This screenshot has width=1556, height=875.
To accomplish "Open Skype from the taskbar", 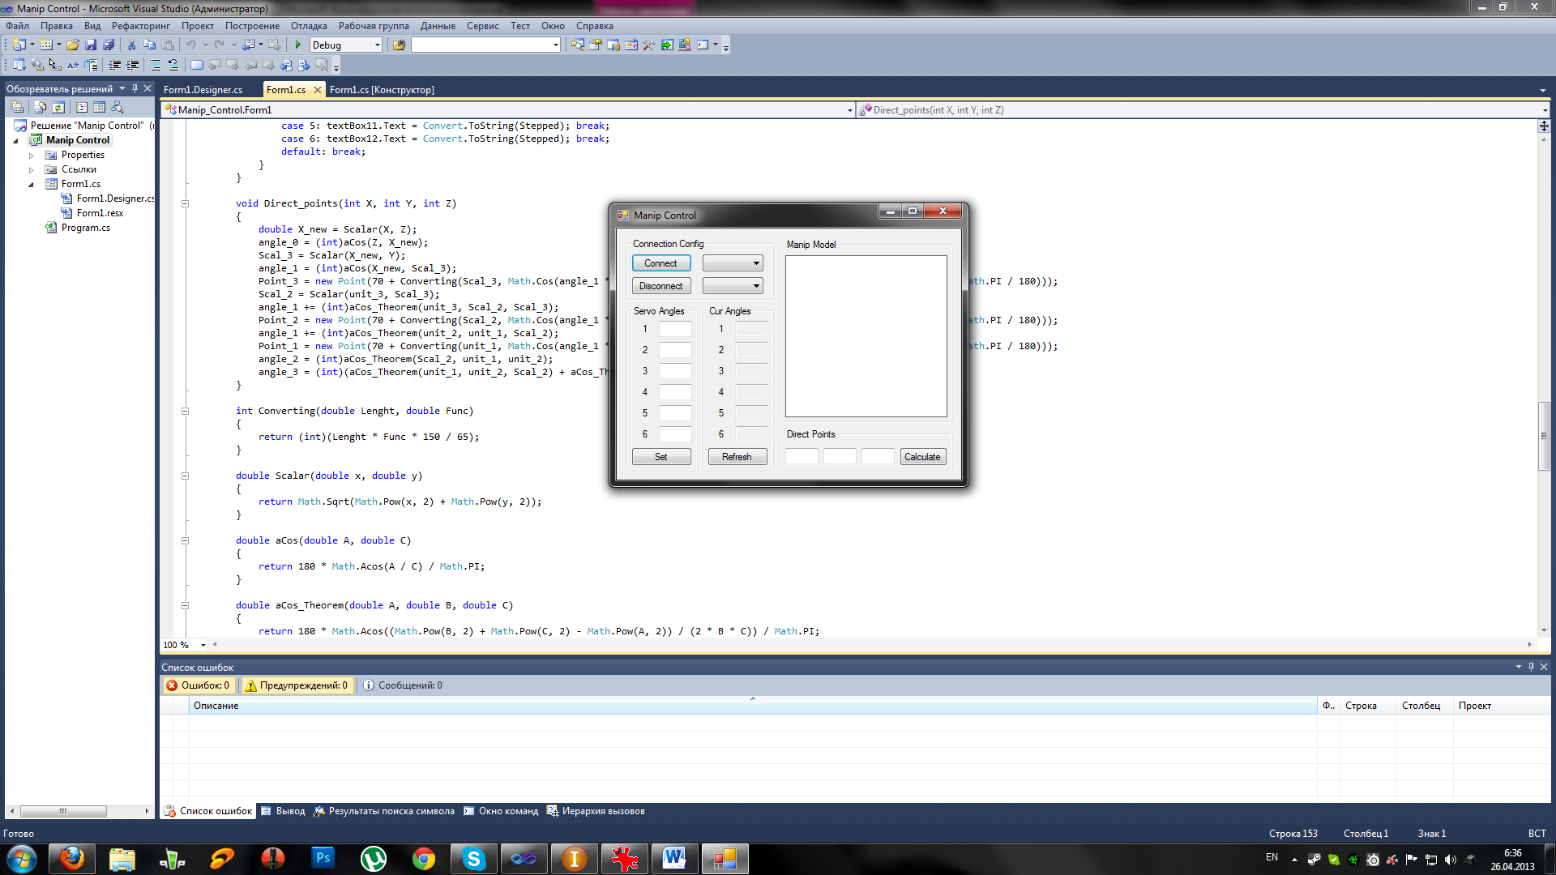I will 474,859.
